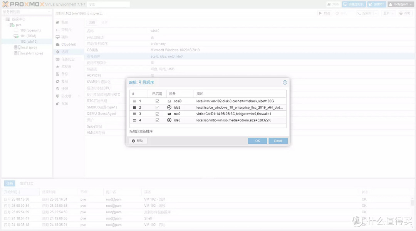Close the 编辑: 引导顺序 dialog

285,82
